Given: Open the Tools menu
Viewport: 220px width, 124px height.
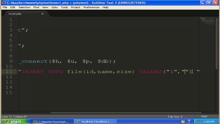Looking at the screenshot, I should pyautogui.click(x=64, y=7).
